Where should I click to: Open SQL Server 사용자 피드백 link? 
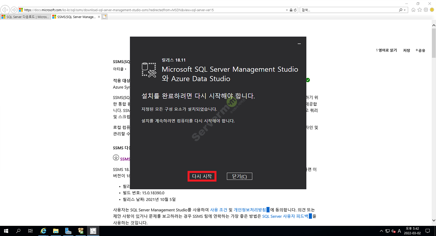(x=285, y=216)
